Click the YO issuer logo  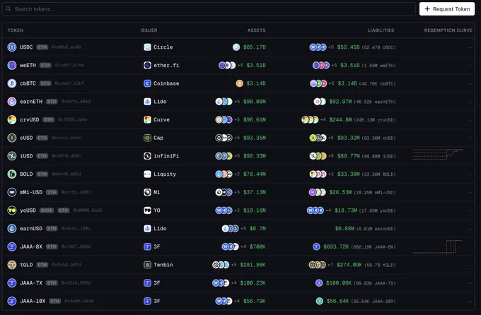[x=148, y=210]
